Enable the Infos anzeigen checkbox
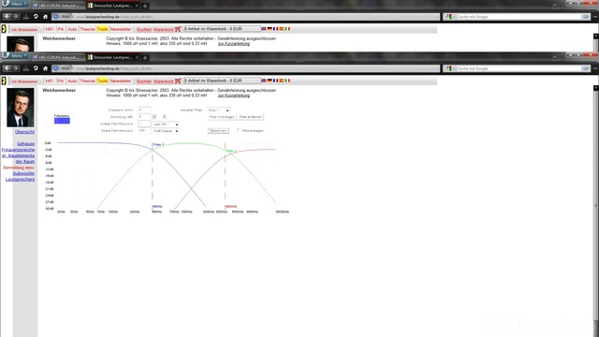 tap(239, 130)
